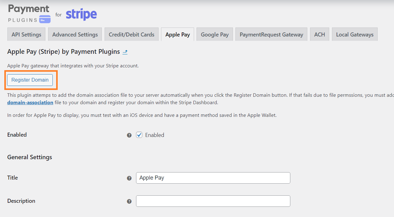Switch to the ACH tab
The width and height of the screenshot is (394, 217).
click(x=319, y=34)
